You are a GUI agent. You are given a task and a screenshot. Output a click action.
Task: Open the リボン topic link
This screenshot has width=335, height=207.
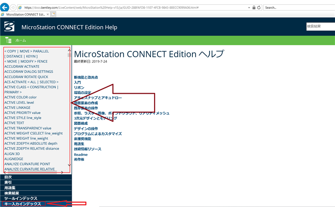pos(79,88)
